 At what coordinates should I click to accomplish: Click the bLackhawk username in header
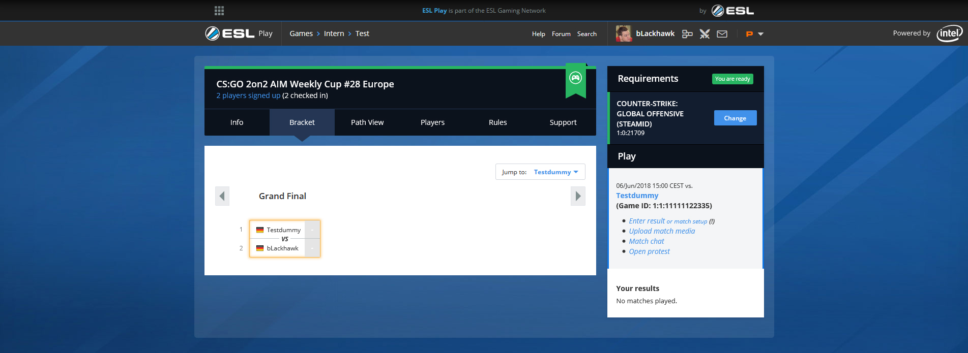tap(655, 34)
